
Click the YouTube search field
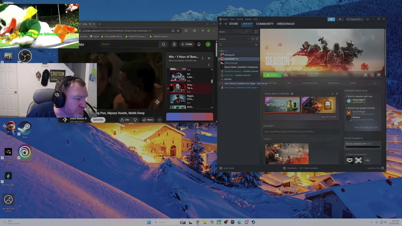(130, 44)
